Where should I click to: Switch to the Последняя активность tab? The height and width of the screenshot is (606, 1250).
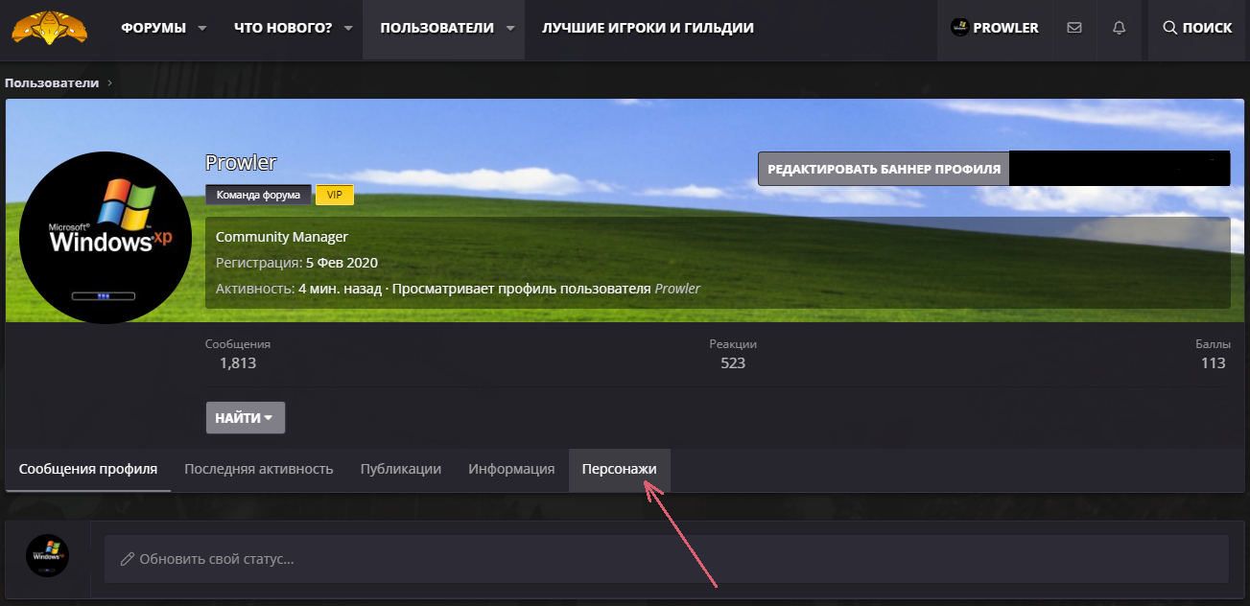click(258, 469)
